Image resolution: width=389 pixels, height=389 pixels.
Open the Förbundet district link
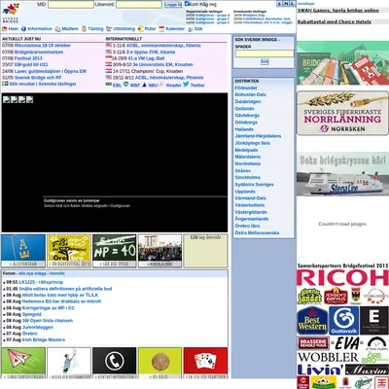pos(246,88)
